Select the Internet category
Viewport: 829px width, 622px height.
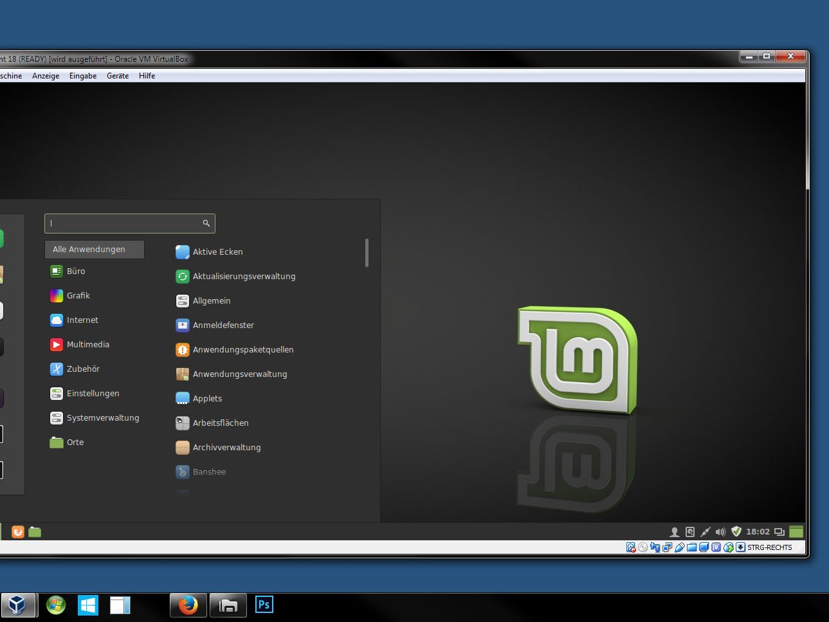click(x=74, y=320)
